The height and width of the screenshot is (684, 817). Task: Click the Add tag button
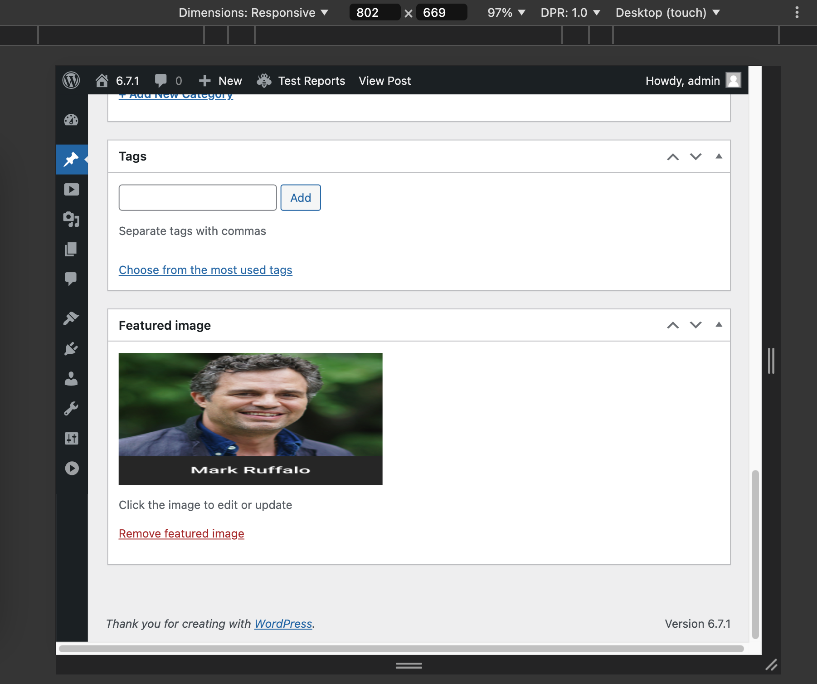pyautogui.click(x=301, y=198)
